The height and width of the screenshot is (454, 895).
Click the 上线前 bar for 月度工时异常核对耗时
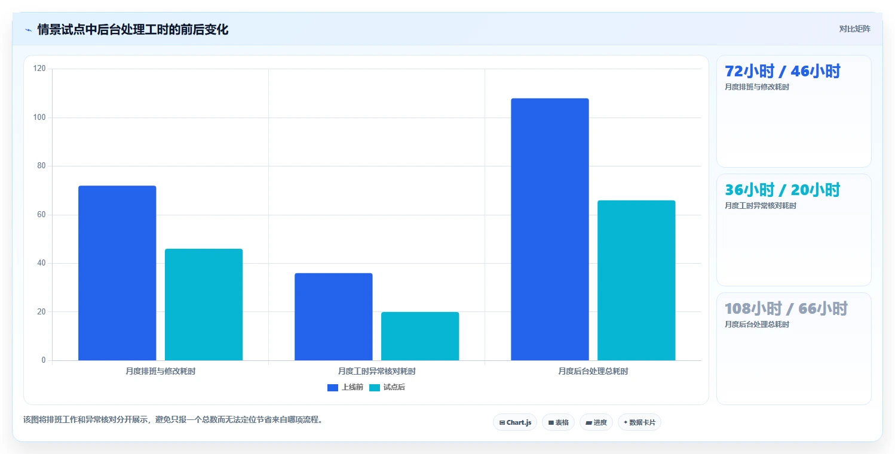point(333,317)
